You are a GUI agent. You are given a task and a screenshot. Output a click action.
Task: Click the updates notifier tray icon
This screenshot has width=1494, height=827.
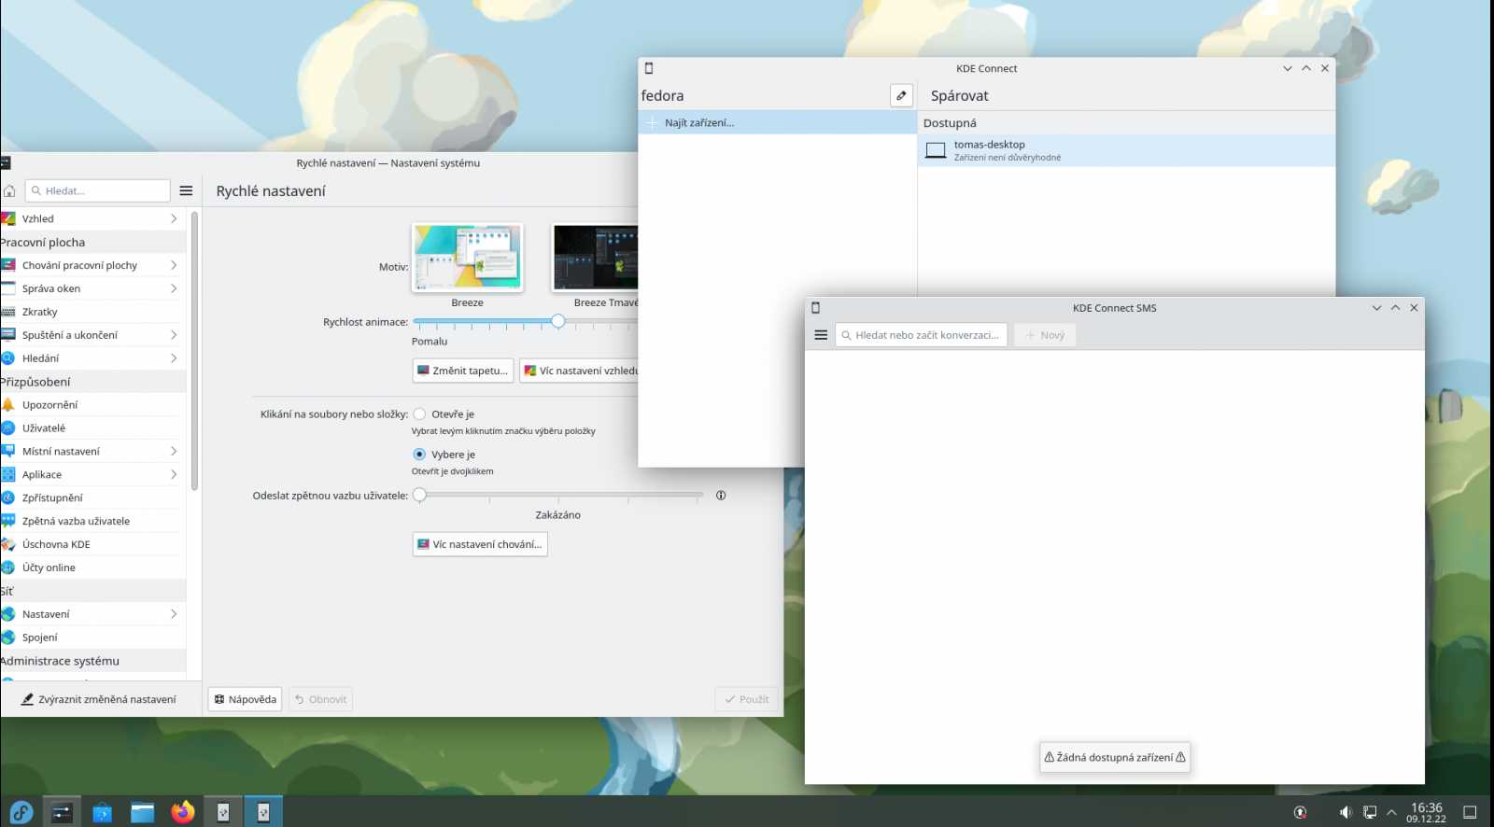[x=1300, y=812]
